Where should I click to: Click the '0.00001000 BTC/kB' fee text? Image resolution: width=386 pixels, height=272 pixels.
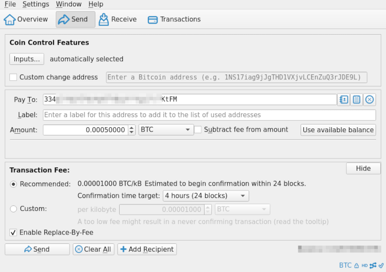pyautogui.click(x=110, y=184)
